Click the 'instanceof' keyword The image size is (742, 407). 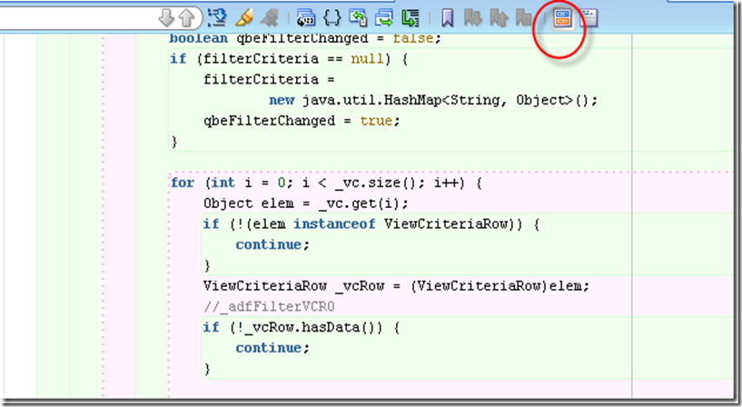tap(334, 223)
